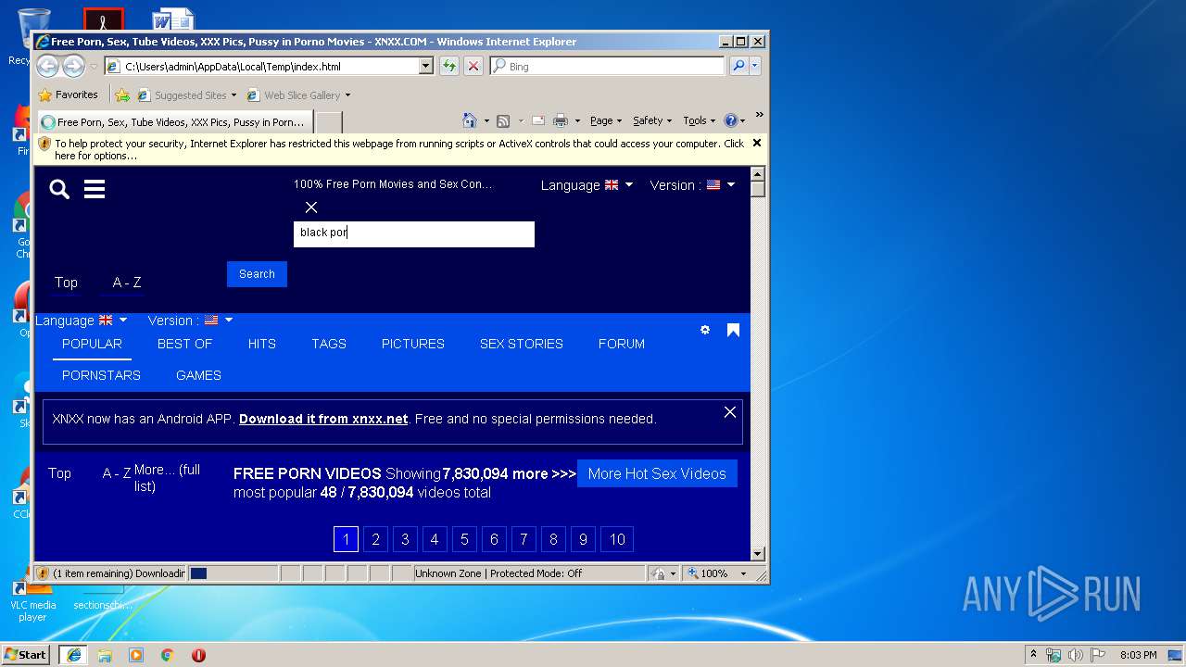
Task: Open the Tools menu
Action: 699,120
